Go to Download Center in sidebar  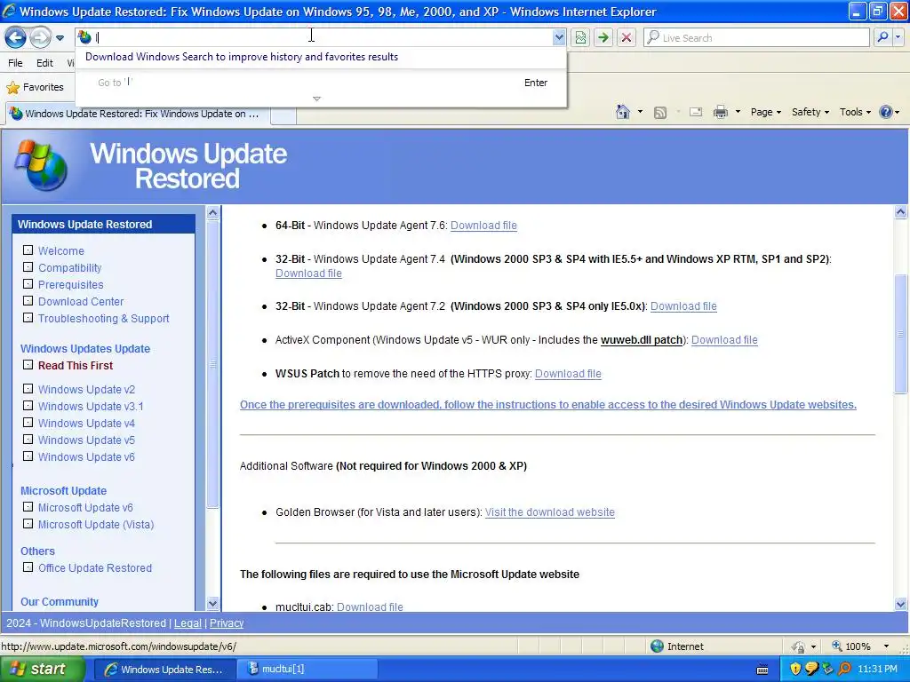pyautogui.click(x=81, y=302)
